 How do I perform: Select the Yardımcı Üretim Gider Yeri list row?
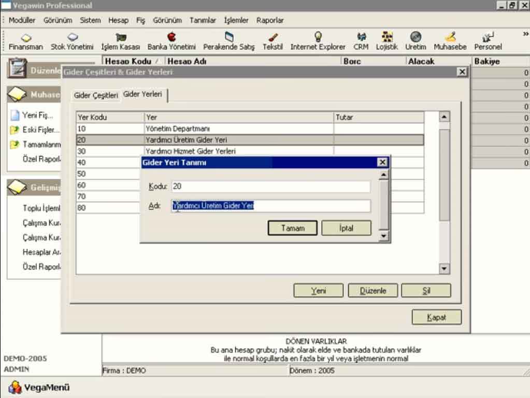(250, 140)
